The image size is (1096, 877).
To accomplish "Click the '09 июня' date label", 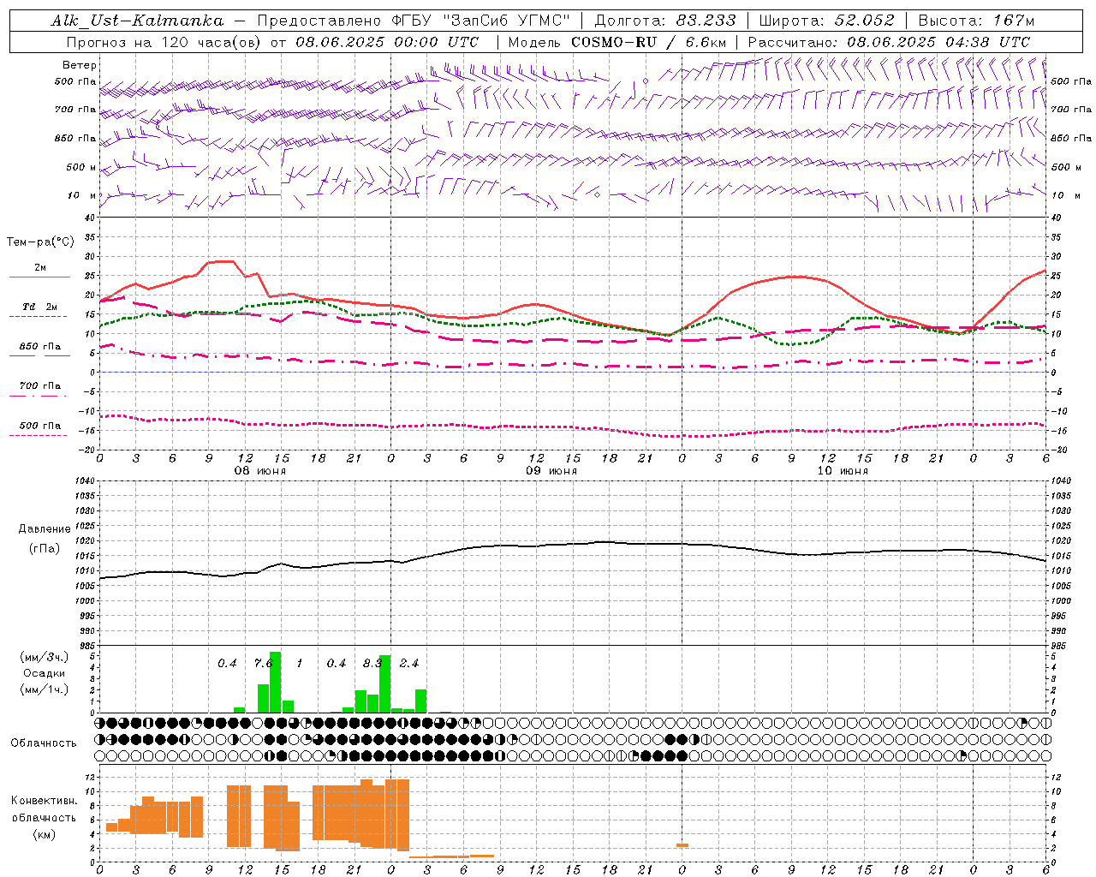I will tap(551, 471).
